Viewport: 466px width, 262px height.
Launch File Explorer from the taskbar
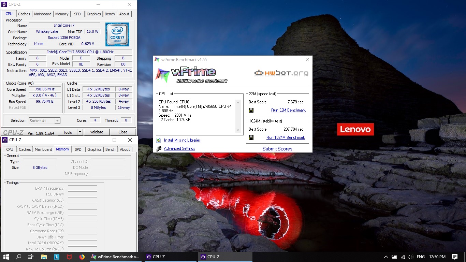tap(44, 257)
